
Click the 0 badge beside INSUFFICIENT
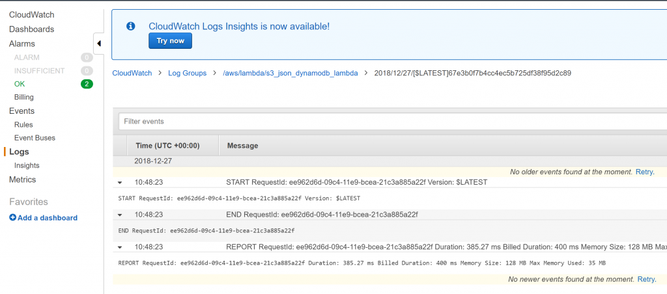pyautogui.click(x=87, y=71)
